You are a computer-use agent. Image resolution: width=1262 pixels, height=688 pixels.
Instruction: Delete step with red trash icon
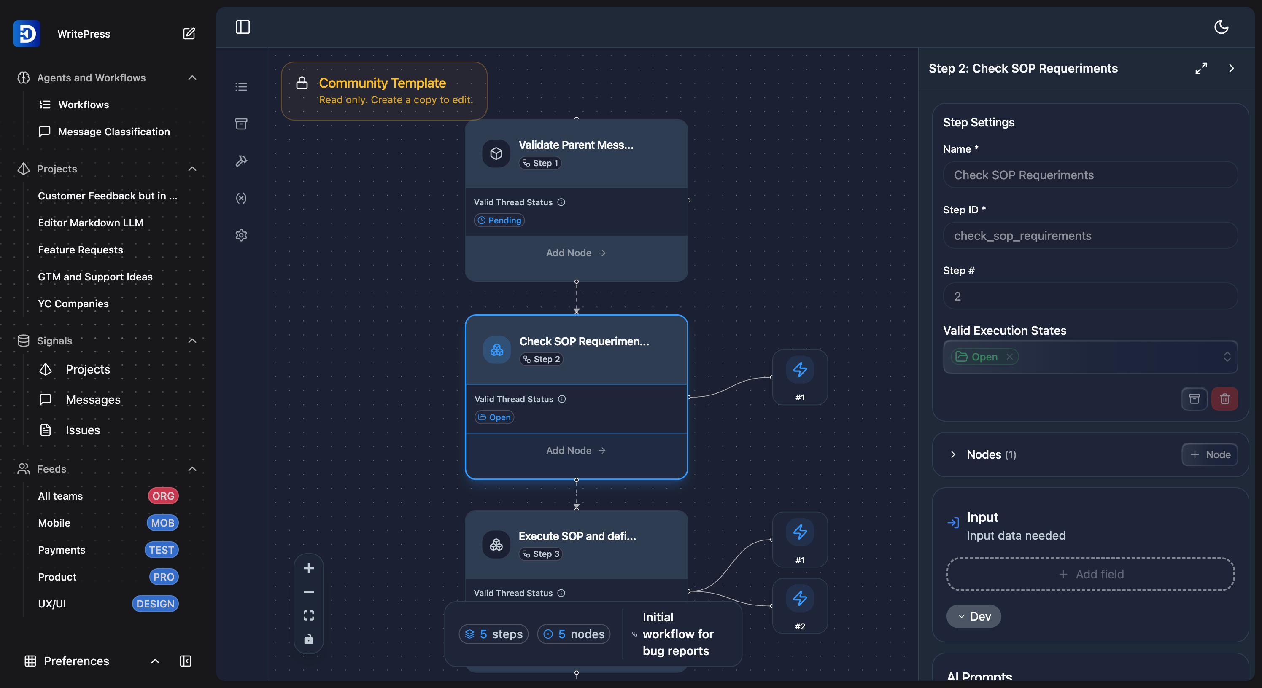[1224, 399]
